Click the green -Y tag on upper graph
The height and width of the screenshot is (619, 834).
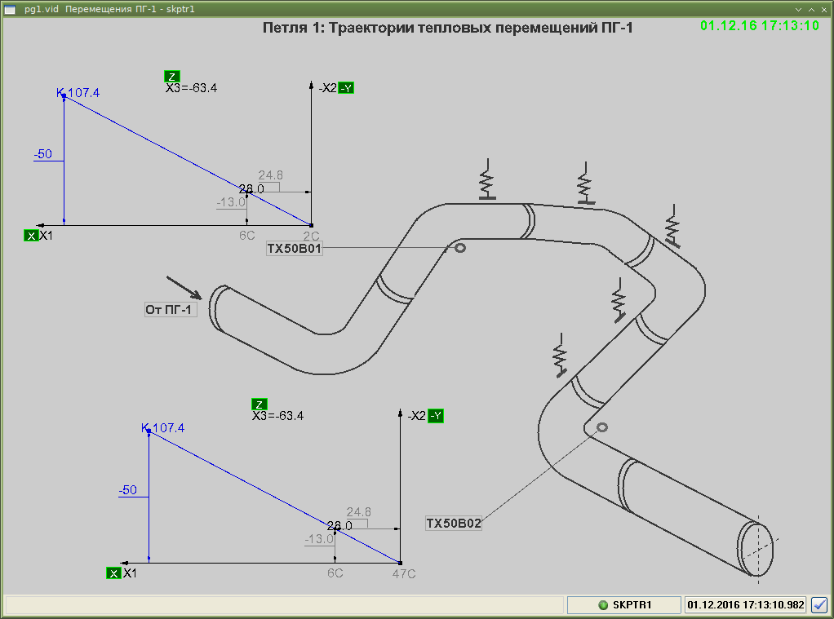(x=346, y=88)
